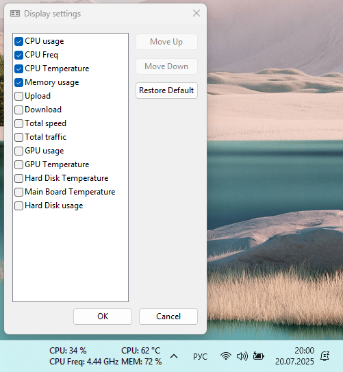Click the battery status tray icon
The width and height of the screenshot is (343, 372).
click(x=259, y=356)
